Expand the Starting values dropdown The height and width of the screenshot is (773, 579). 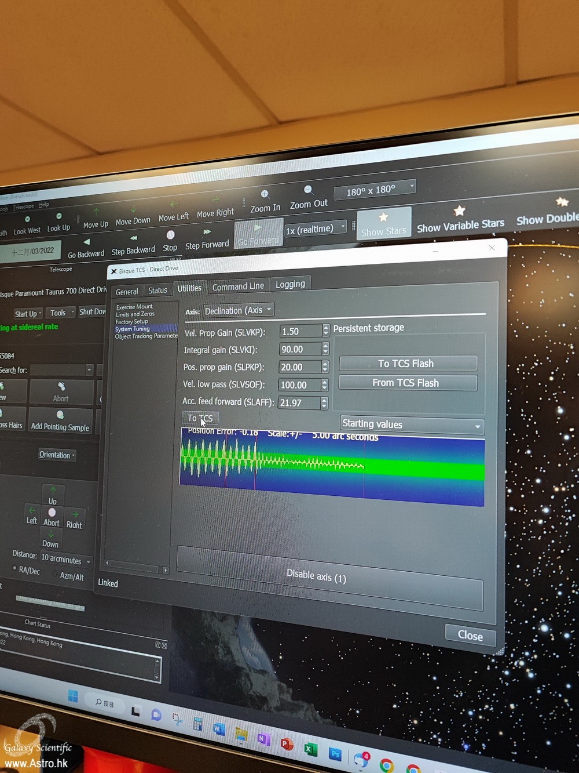point(412,424)
